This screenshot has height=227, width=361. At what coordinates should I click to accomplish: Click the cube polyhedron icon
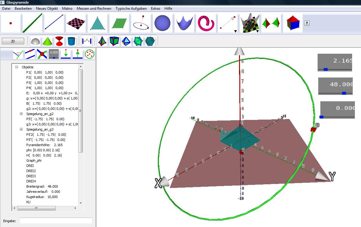tap(114, 41)
